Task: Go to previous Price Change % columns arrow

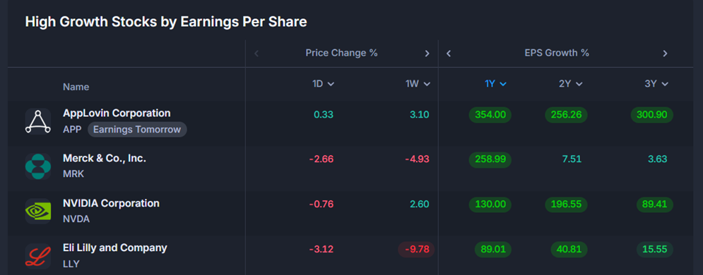Action: (x=256, y=54)
